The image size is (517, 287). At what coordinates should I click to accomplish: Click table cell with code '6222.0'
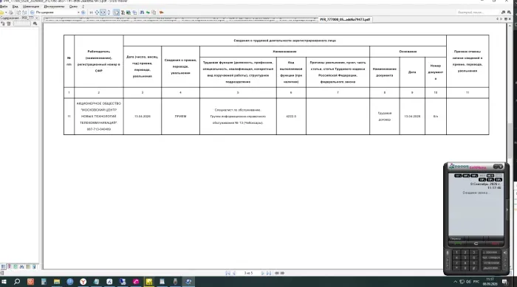[x=291, y=117]
